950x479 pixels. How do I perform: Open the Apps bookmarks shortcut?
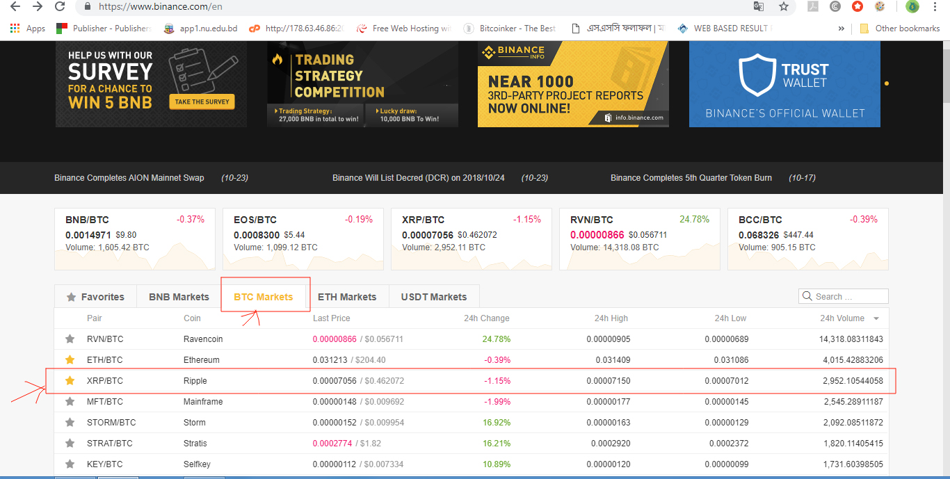click(x=28, y=29)
